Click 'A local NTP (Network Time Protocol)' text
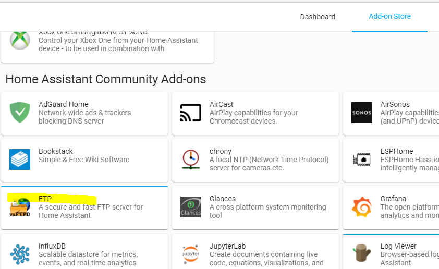 click(x=269, y=160)
